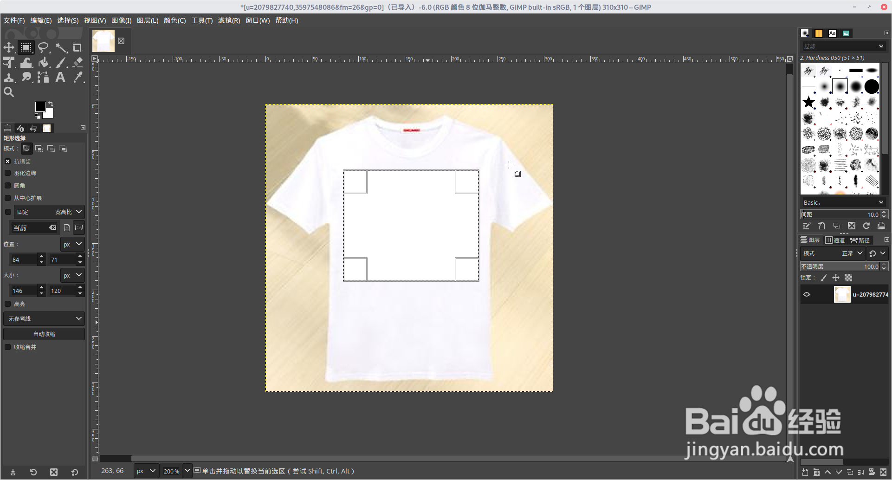Toggle visibility eye of layer u=207982774
The image size is (892, 480).
(807, 294)
